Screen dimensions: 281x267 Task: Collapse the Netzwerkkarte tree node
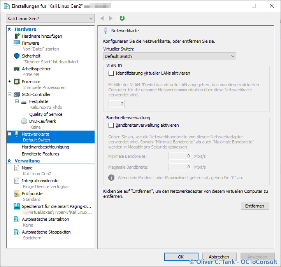(9, 134)
